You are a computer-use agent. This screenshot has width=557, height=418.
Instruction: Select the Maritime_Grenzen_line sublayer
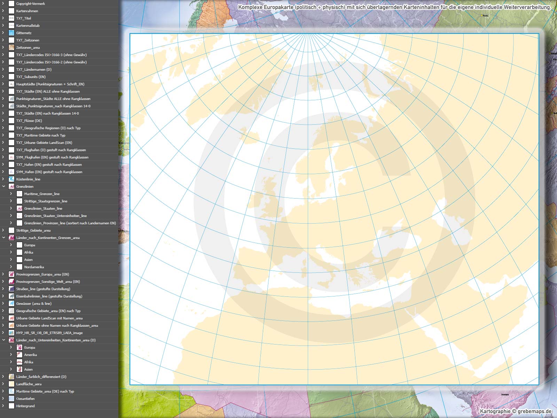pyautogui.click(x=42, y=194)
